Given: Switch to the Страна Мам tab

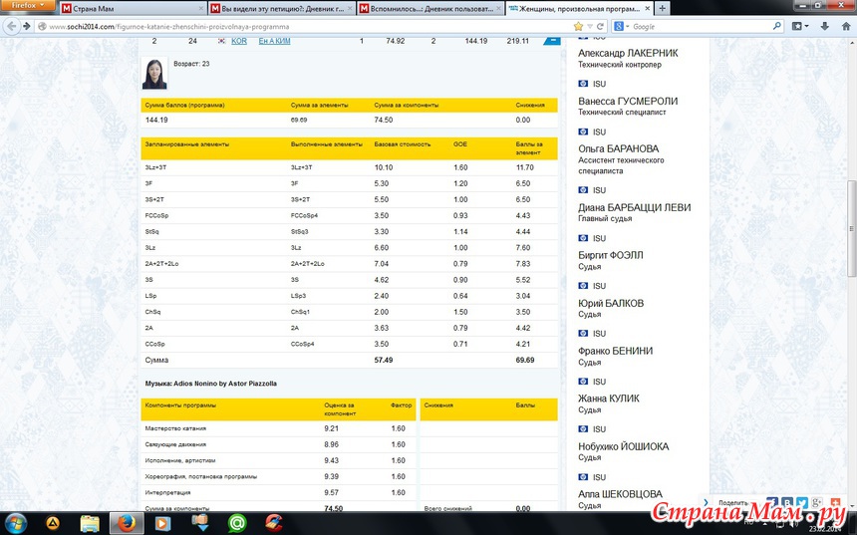Looking at the screenshot, I should tap(133, 8).
